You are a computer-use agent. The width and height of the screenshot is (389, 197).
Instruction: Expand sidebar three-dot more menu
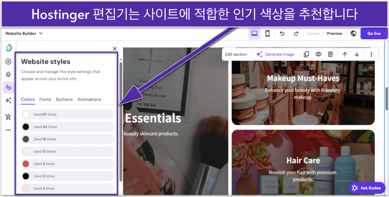pyautogui.click(x=8, y=130)
